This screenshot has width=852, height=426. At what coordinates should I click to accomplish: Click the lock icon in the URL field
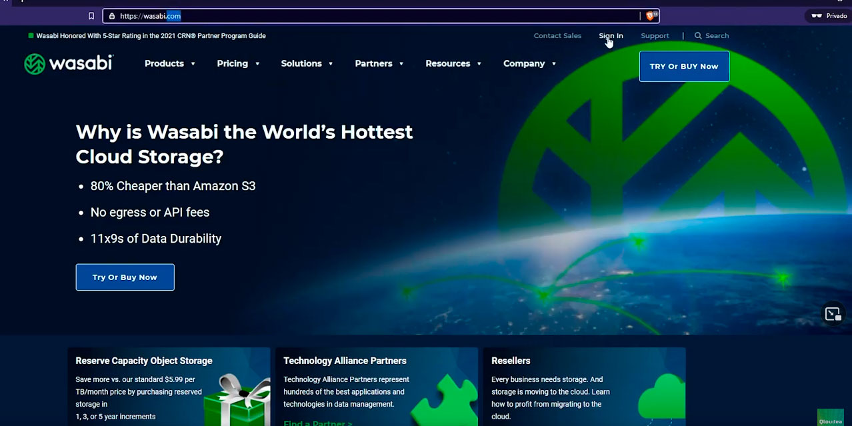click(x=112, y=16)
